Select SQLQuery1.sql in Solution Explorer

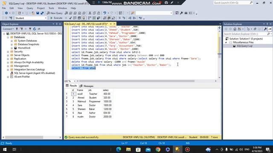244,46
